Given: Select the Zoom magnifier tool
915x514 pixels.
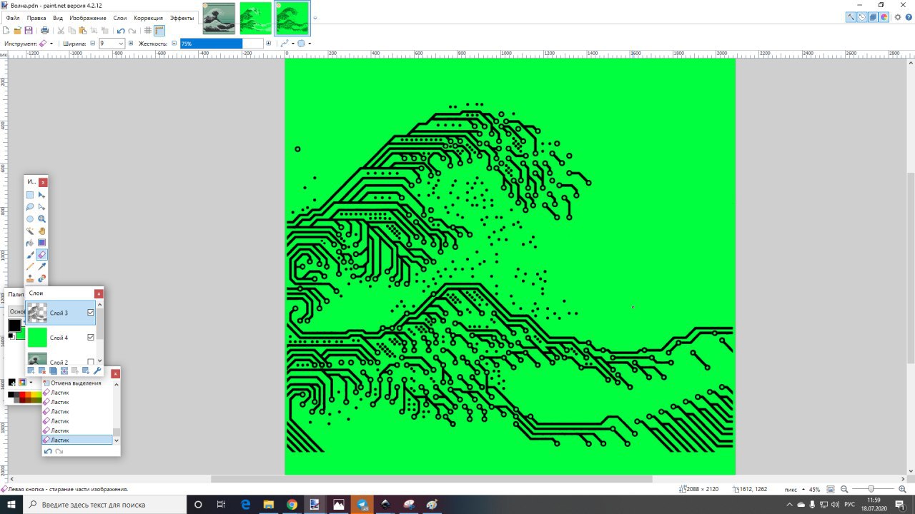Looking at the screenshot, I should click(x=41, y=219).
